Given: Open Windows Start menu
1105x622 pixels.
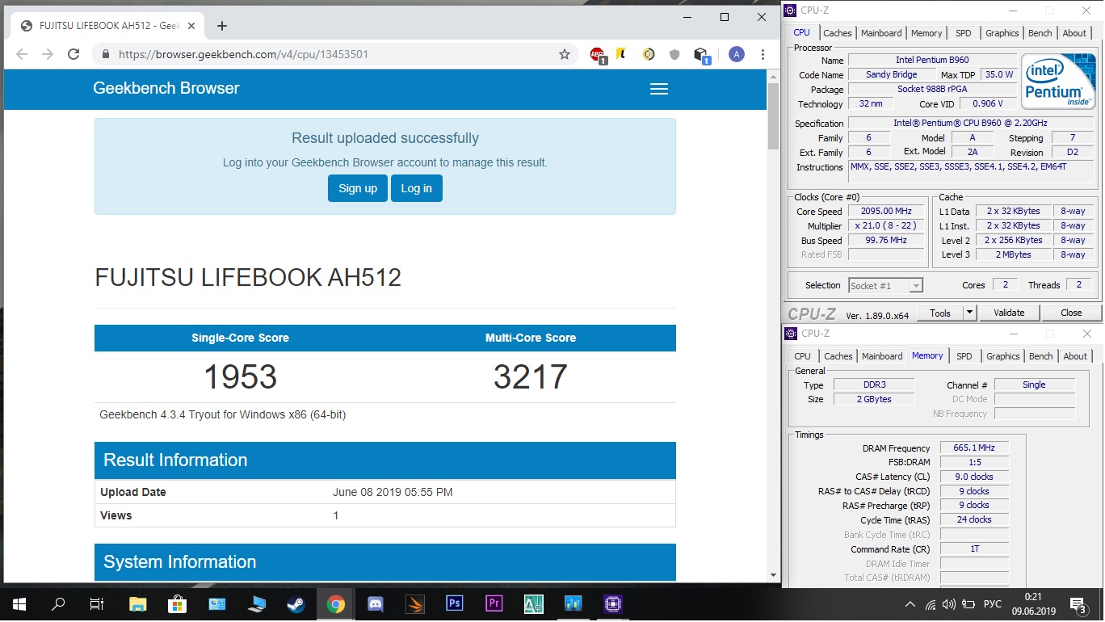Looking at the screenshot, I should pos(19,603).
